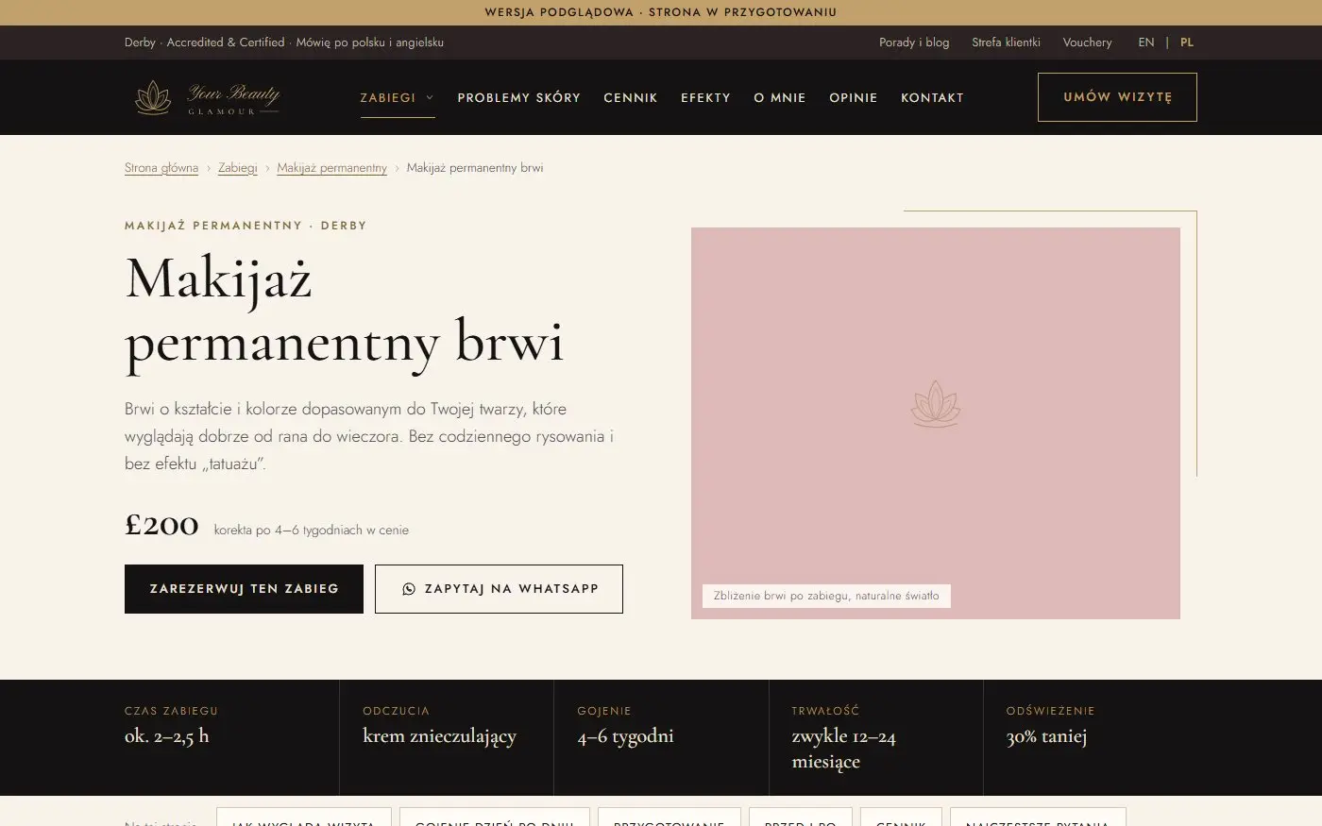
Task: Click Zapytaj na WhatsApp button
Action: (499, 589)
